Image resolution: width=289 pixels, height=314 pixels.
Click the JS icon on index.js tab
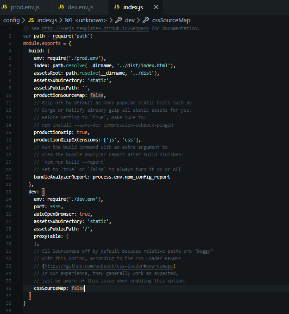117,7
